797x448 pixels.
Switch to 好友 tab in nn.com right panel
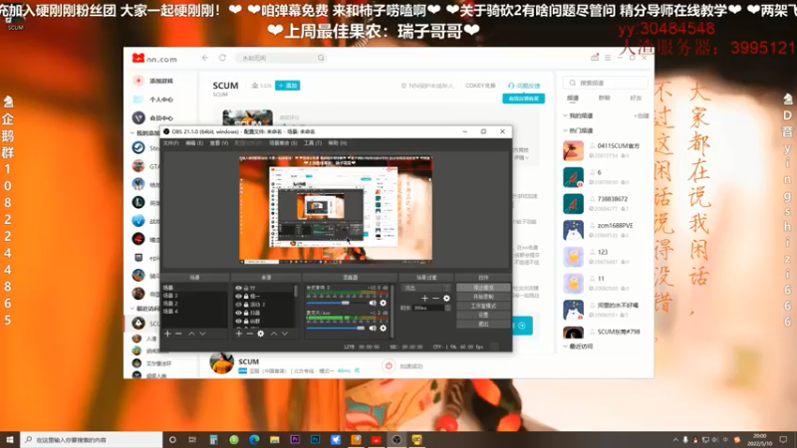636,98
